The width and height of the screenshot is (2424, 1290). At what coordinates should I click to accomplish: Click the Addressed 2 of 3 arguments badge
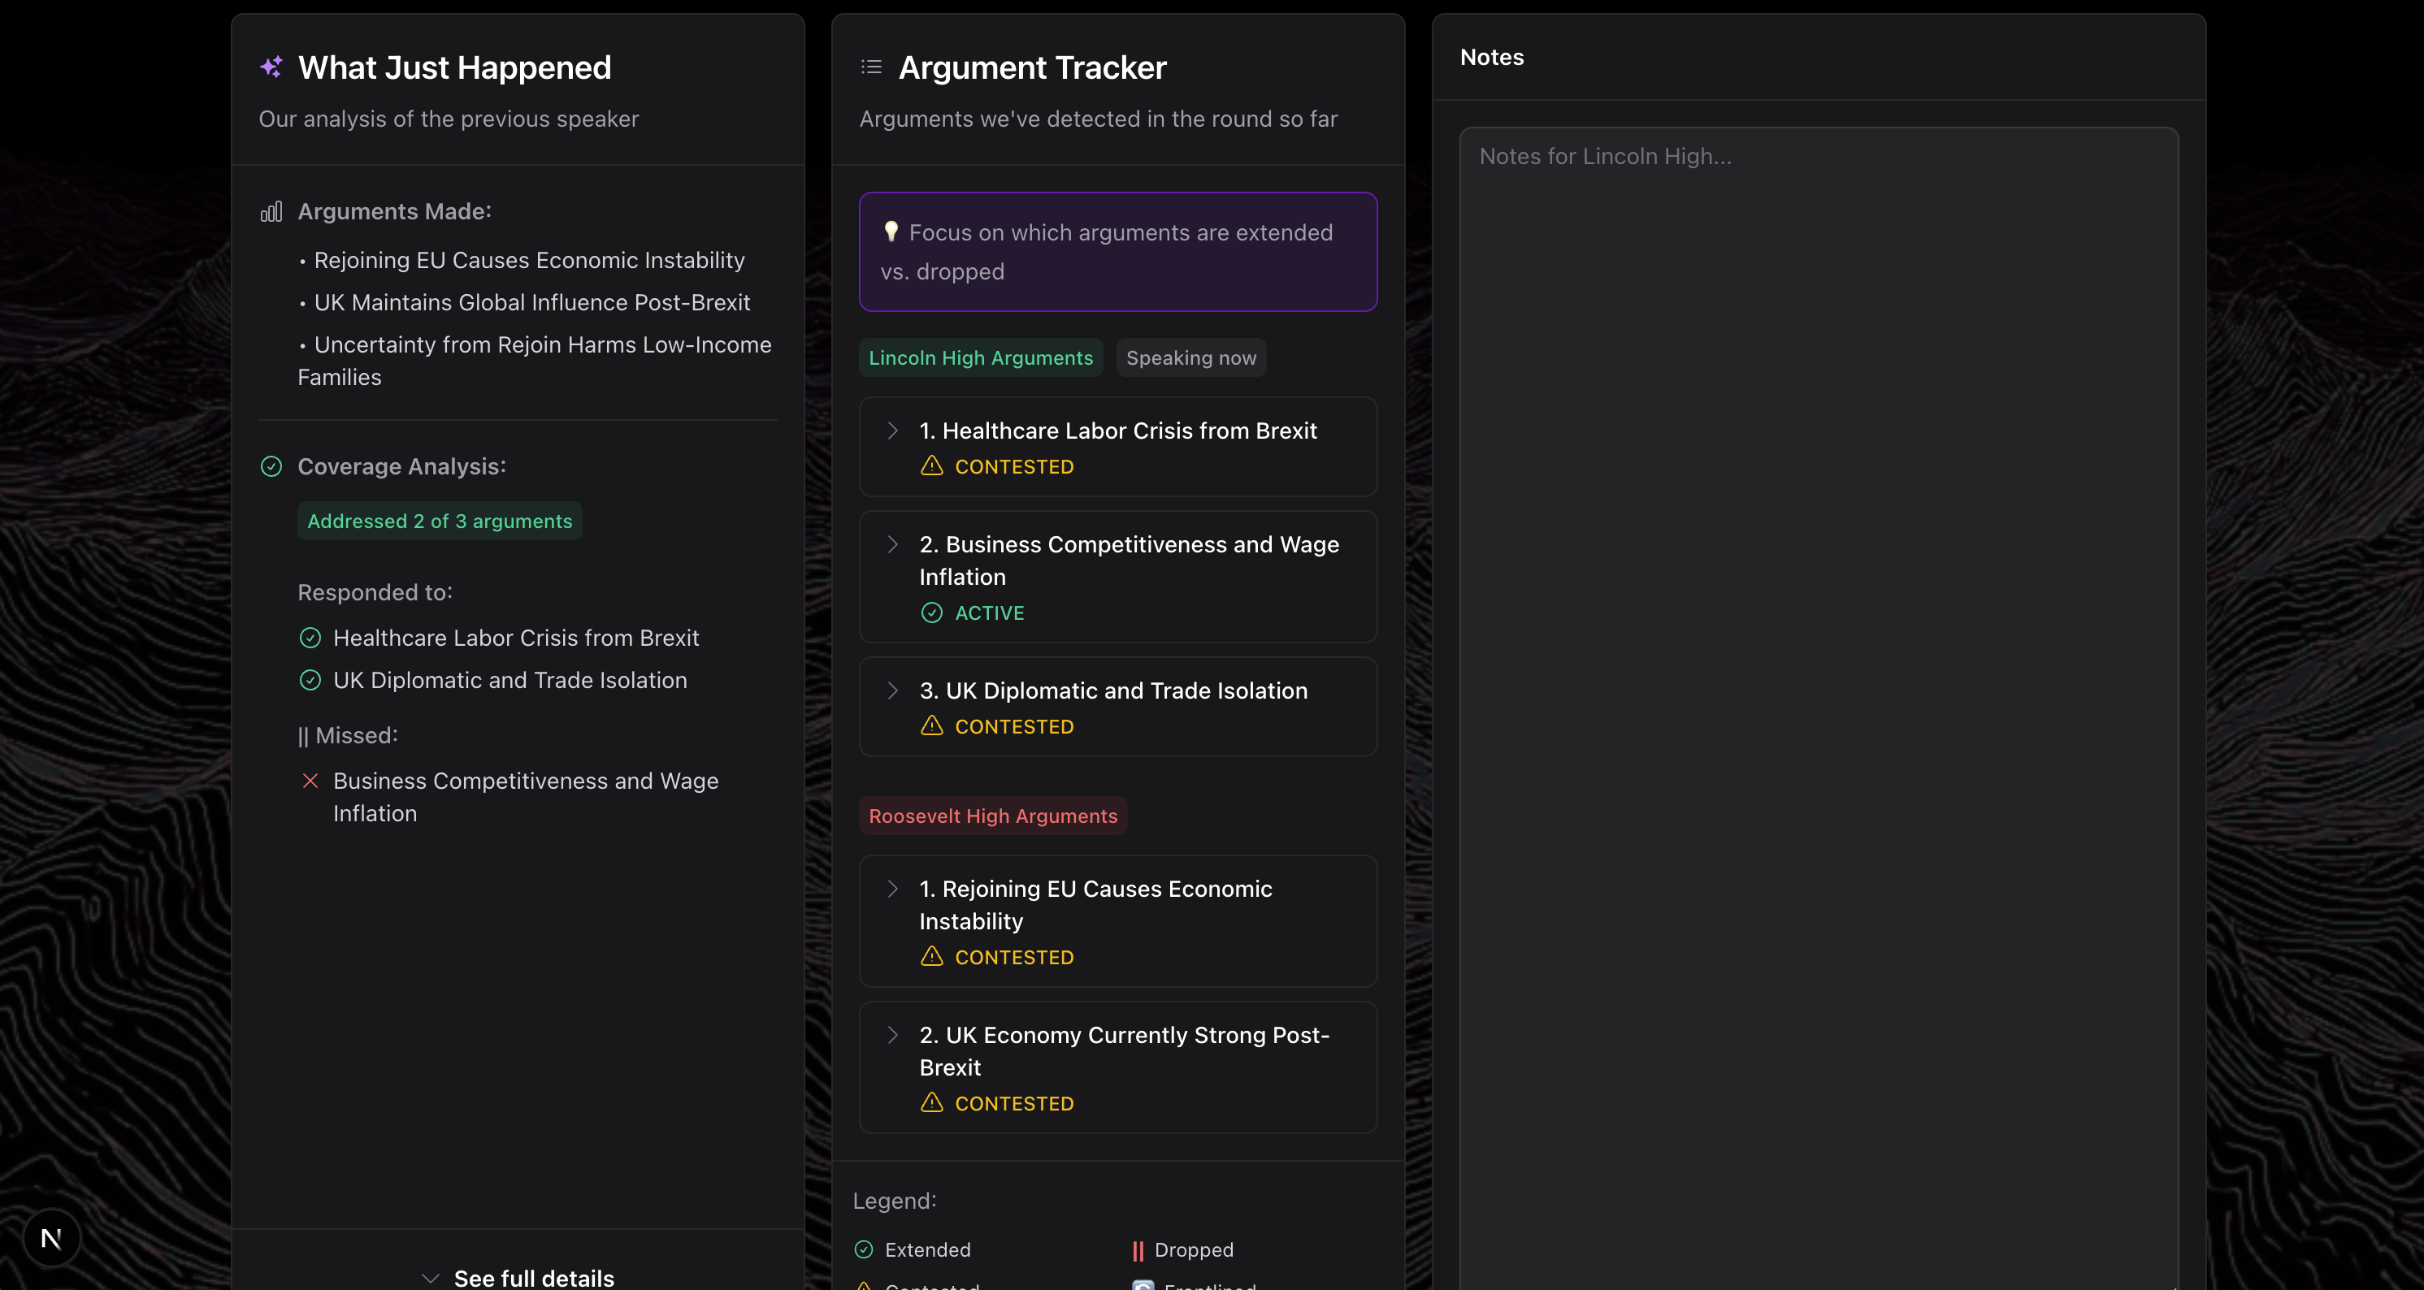click(440, 522)
